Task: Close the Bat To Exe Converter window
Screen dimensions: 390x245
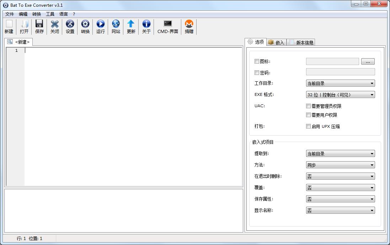Action: (379, 4)
